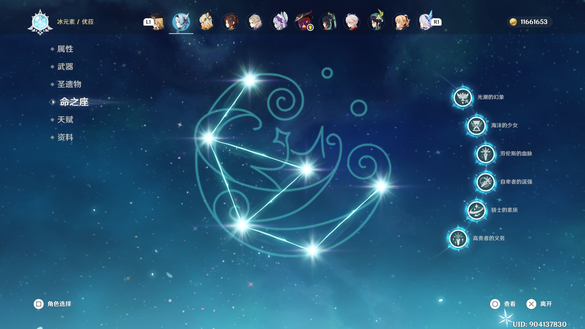585x329 pixels.
Task: Open the 自卑者的逞强 constellation node
Action: point(485,182)
